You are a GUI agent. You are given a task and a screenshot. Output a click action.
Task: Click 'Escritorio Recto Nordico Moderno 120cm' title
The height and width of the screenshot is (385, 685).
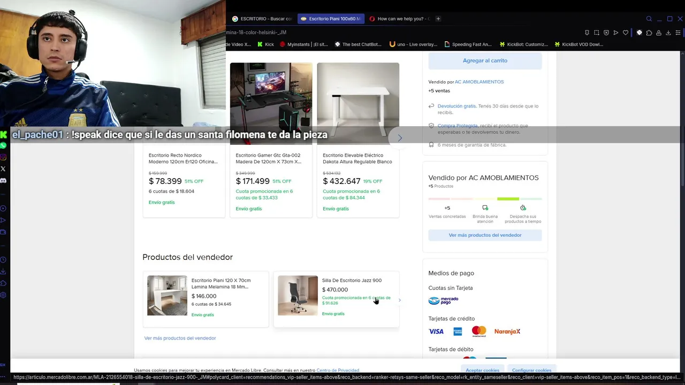[x=183, y=158]
